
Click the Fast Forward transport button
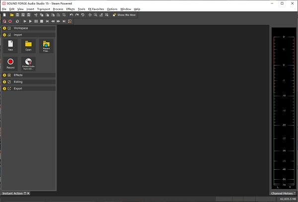coord(58,21)
